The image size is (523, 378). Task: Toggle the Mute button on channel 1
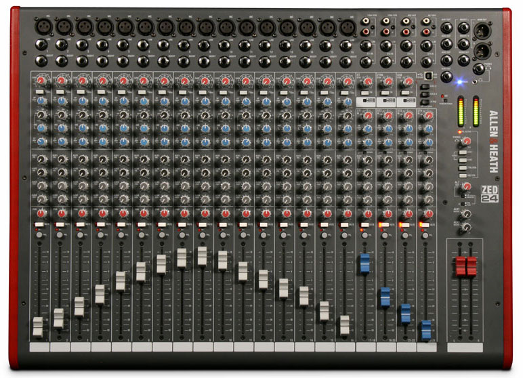[38, 224]
